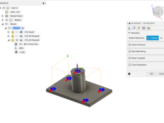
Task: Click the ViewCube in the corner
Action: coord(158,12)
